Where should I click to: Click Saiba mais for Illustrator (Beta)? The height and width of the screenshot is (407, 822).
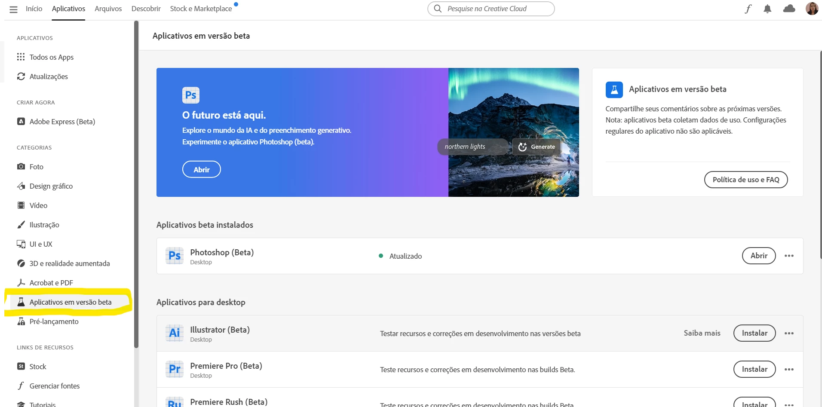702,333
